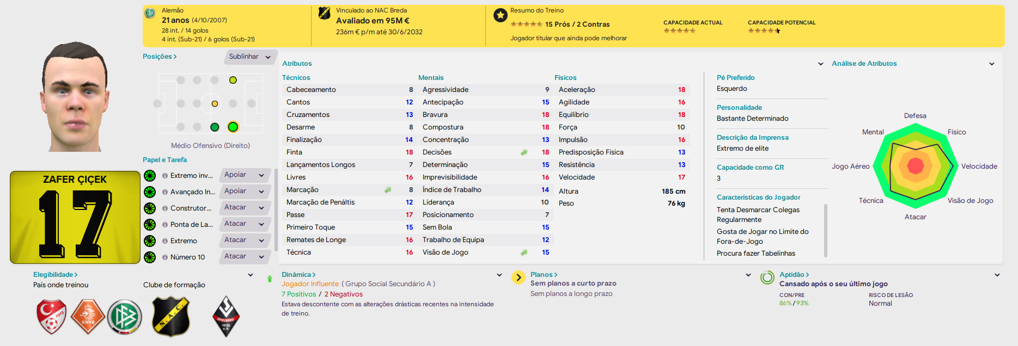The image size is (1018, 346).
Task: Open Atacar duty dropdown for Número 10
Action: (x=245, y=257)
